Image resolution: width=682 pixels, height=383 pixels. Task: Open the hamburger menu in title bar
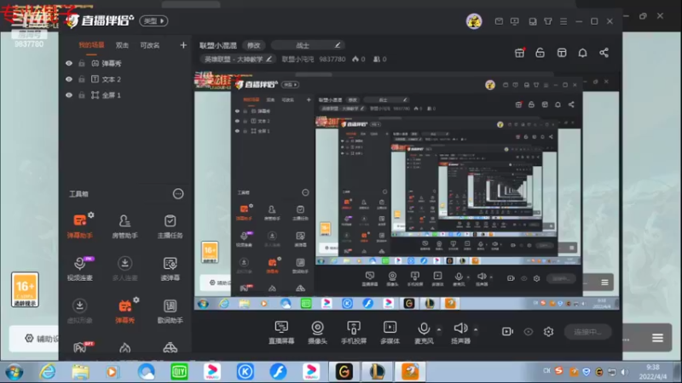(x=564, y=20)
